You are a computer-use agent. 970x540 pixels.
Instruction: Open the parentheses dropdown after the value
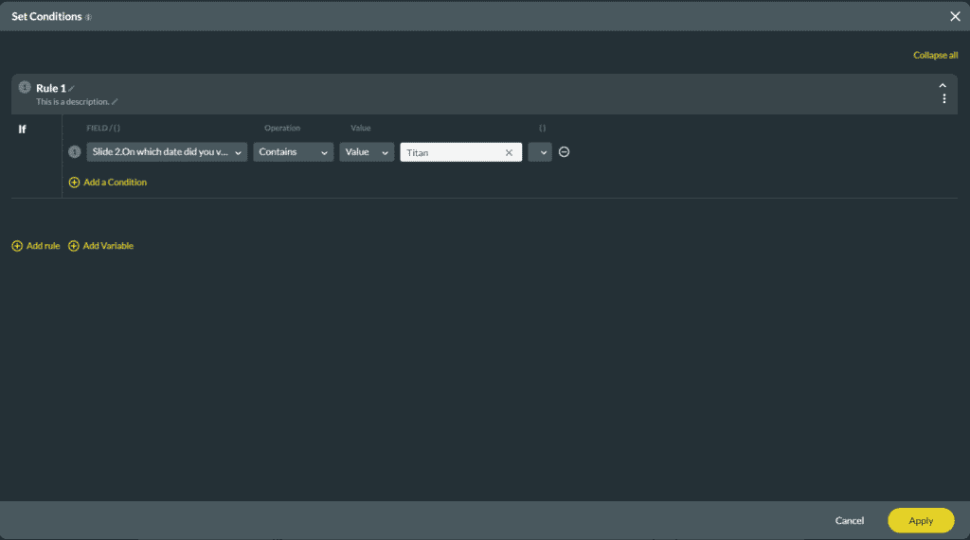(x=540, y=152)
